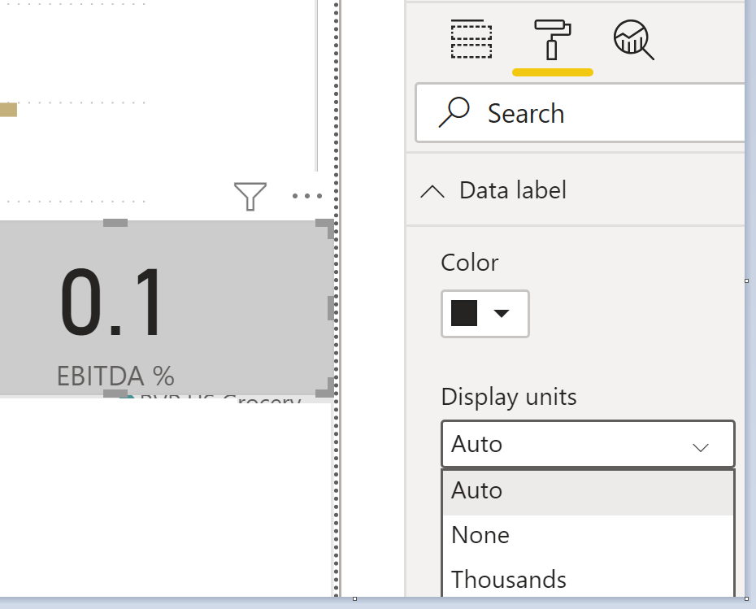Choose Thousands in the units list
Viewport: 756px width, 609px height.
pos(588,579)
